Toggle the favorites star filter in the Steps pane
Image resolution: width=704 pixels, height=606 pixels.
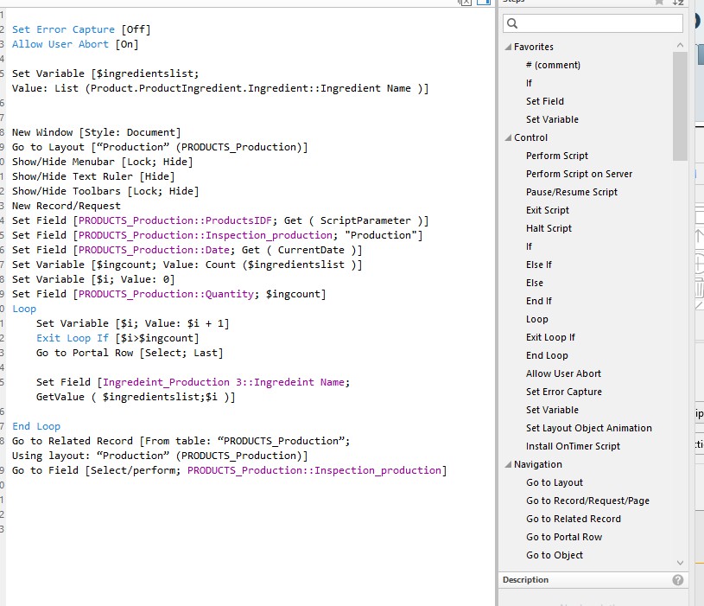click(x=659, y=3)
